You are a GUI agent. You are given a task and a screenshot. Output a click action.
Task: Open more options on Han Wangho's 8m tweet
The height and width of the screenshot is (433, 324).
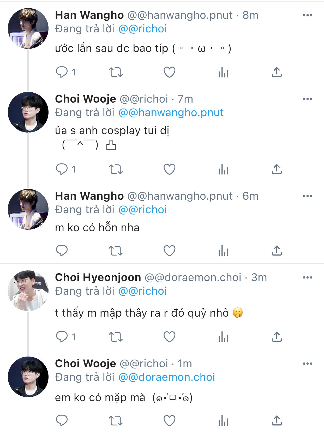[x=307, y=15]
